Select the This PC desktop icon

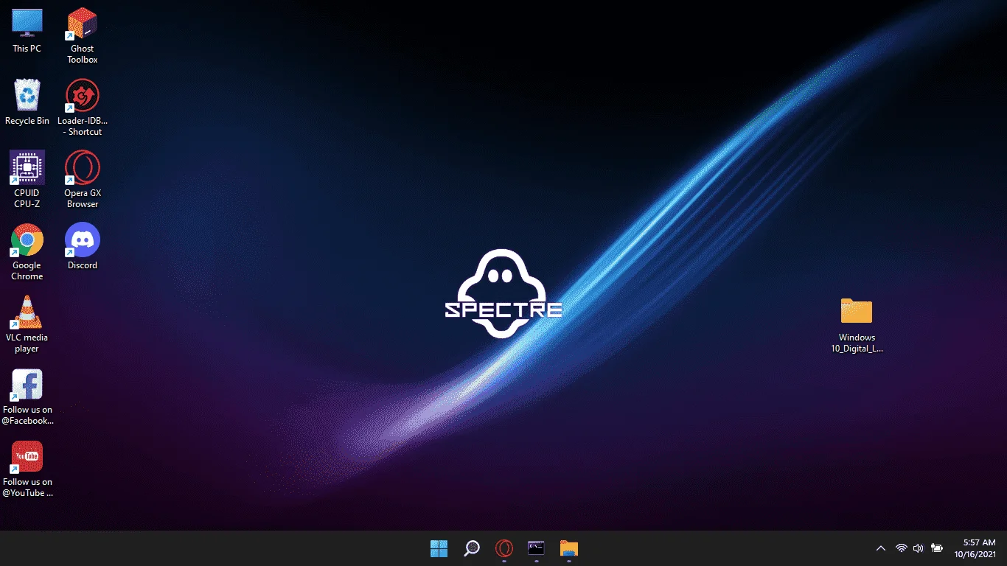pos(27,31)
